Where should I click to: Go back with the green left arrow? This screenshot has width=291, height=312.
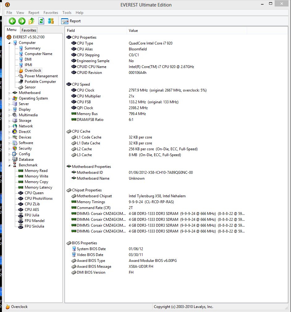[x=12, y=21]
